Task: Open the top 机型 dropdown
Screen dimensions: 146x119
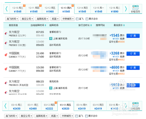Action: (x=55, y=19)
